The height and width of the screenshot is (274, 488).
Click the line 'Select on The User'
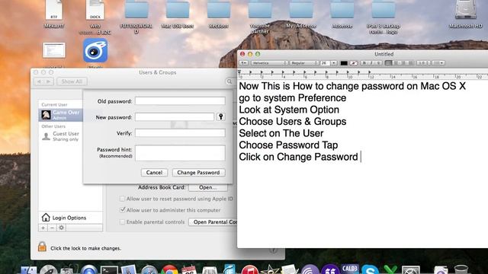pyautogui.click(x=281, y=133)
